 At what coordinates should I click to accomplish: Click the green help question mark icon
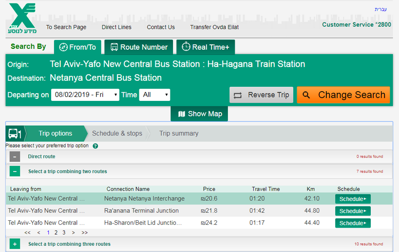[95, 146]
